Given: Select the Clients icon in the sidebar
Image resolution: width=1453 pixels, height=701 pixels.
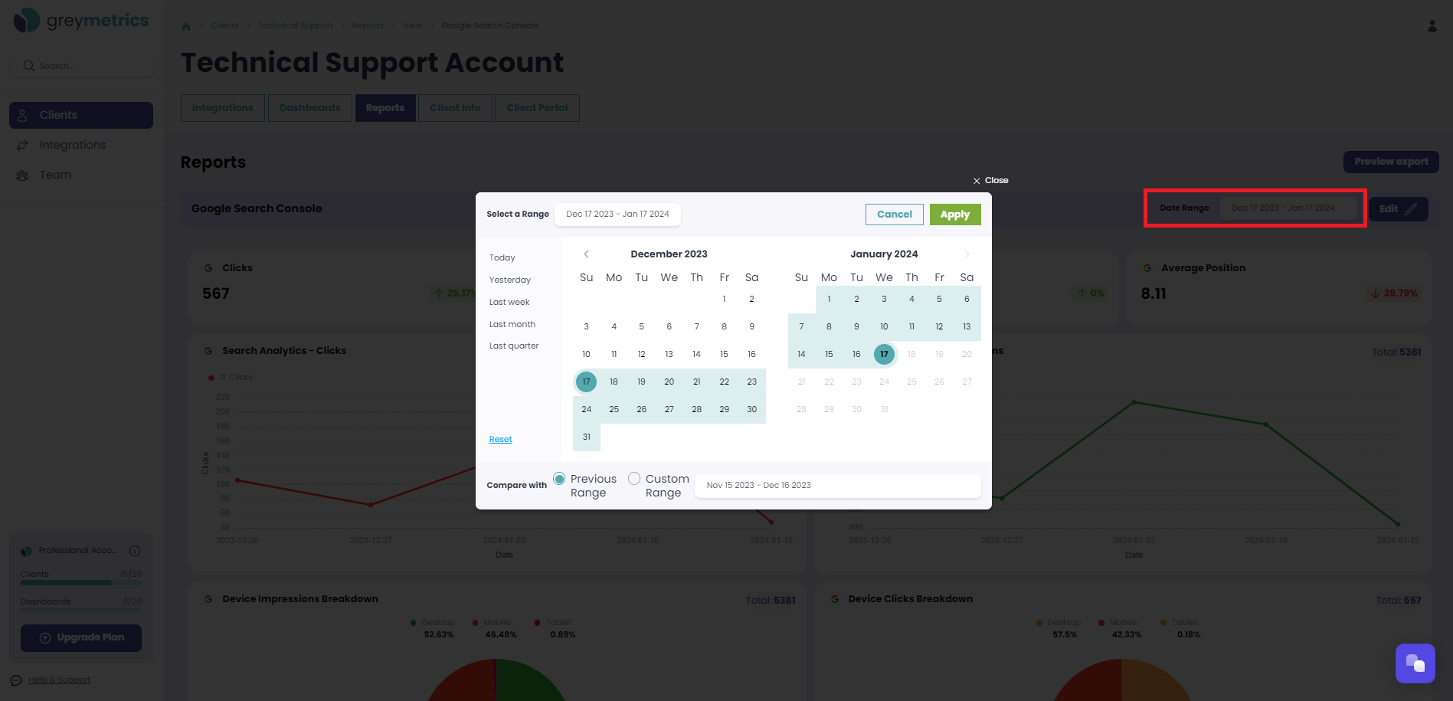Looking at the screenshot, I should tap(23, 115).
